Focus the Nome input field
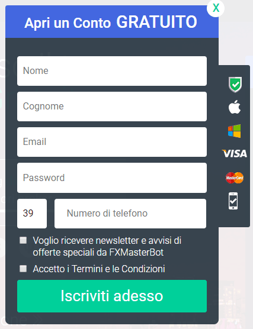 click(112, 71)
